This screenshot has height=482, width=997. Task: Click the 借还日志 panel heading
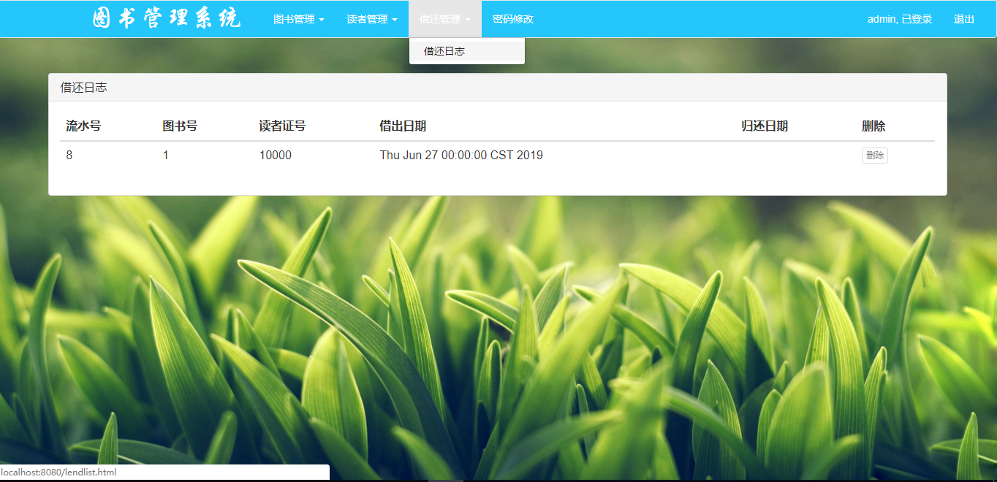click(498, 88)
